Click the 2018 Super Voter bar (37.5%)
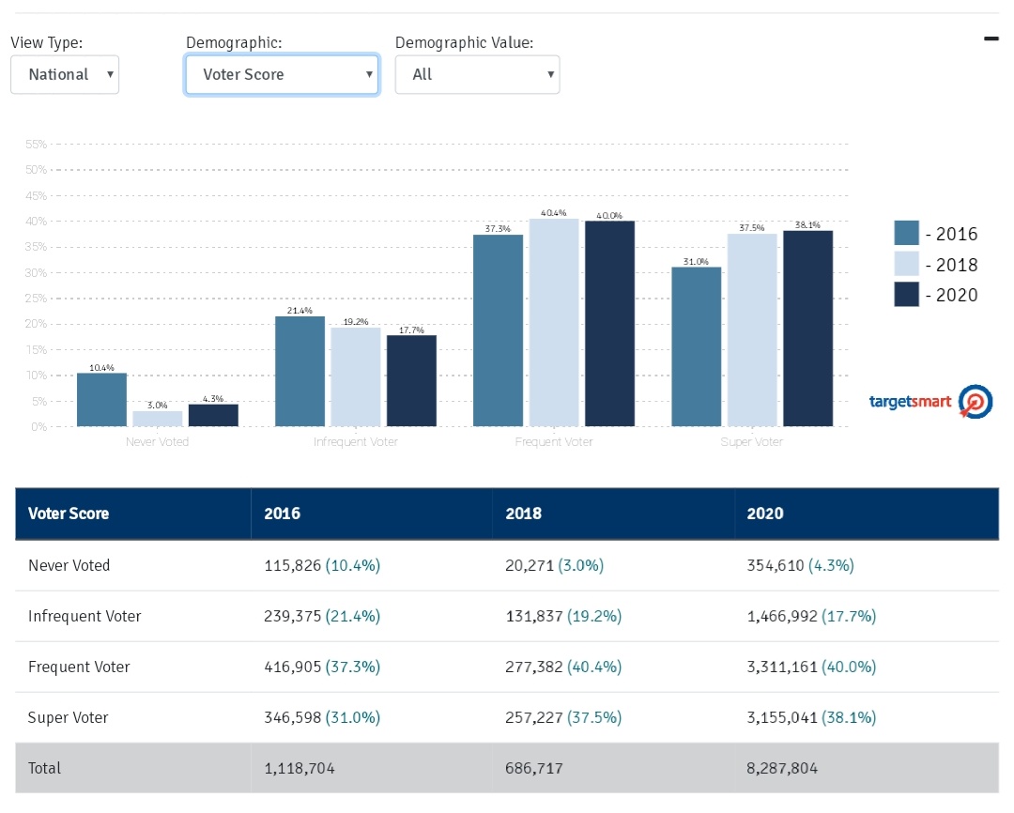This screenshot has width=1014, height=813. tap(752, 330)
